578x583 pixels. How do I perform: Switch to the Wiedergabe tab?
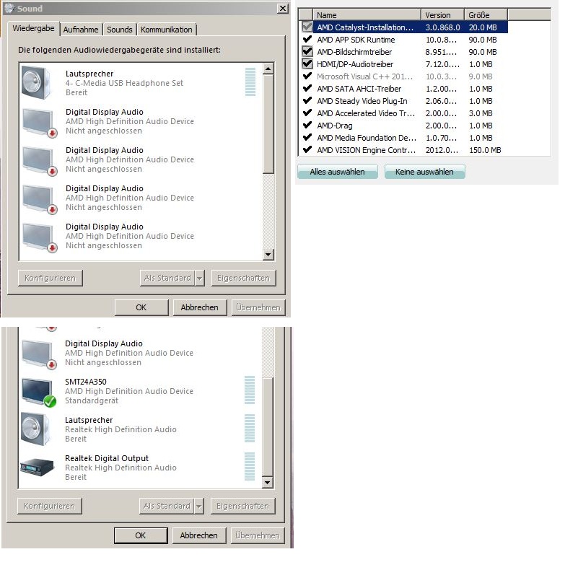[33, 28]
